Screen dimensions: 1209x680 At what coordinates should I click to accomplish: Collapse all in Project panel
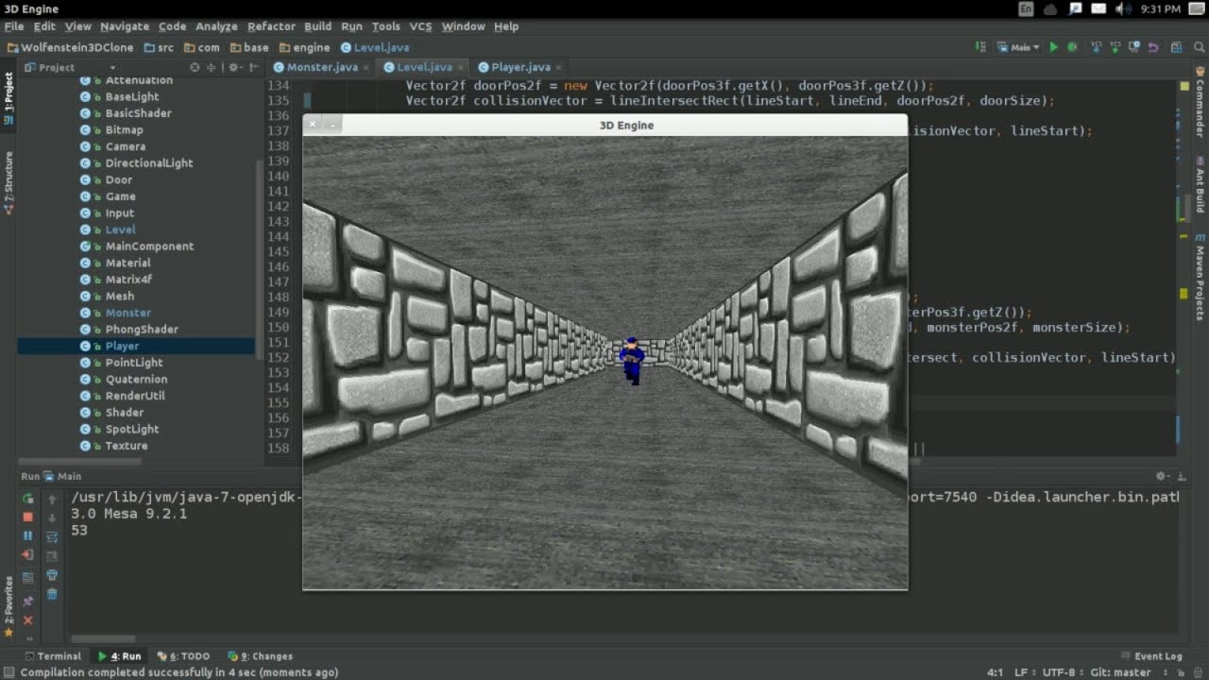coord(213,68)
